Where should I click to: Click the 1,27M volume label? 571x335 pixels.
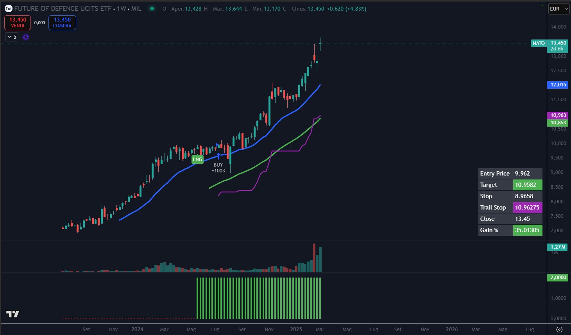558,247
